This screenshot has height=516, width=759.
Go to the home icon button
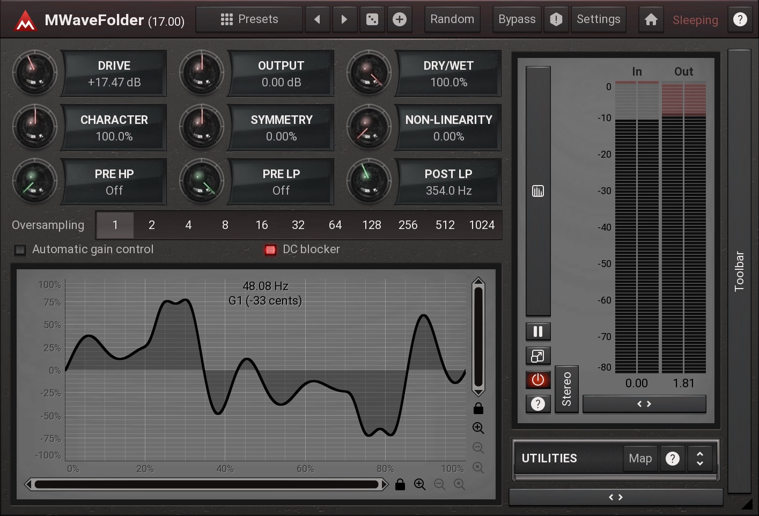pyautogui.click(x=651, y=20)
